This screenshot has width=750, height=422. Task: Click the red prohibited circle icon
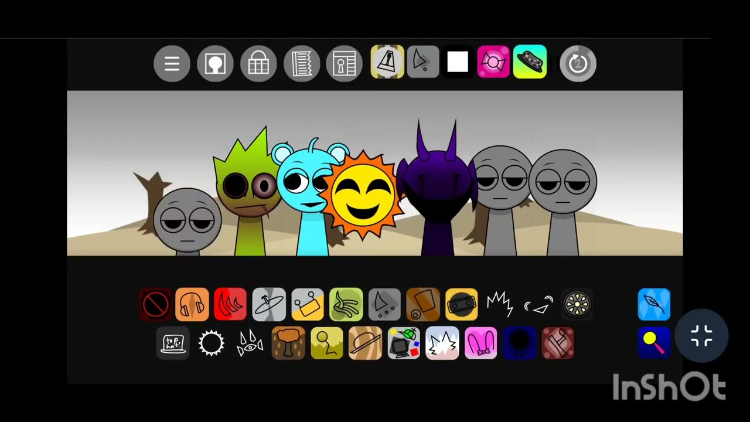pos(155,305)
